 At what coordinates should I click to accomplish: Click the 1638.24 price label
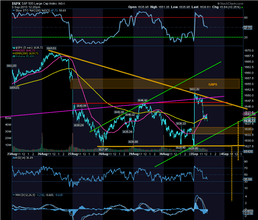point(79,125)
